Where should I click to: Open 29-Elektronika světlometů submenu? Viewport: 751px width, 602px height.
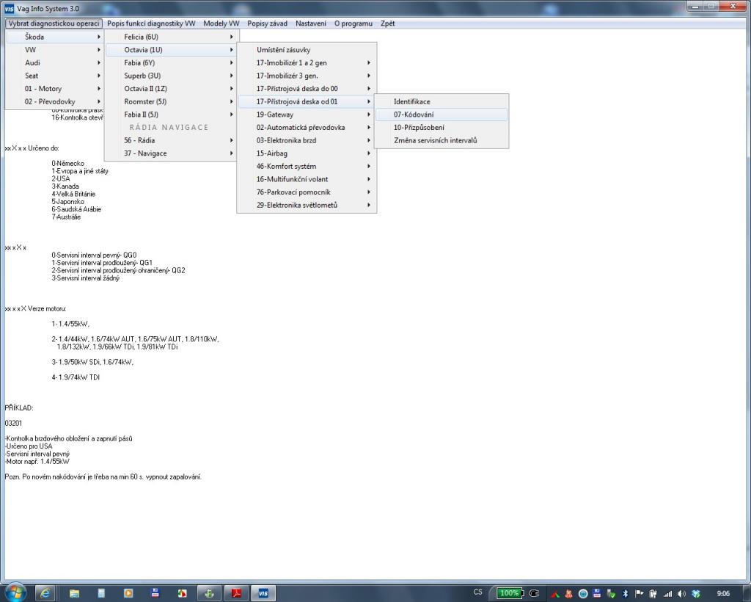[307, 205]
